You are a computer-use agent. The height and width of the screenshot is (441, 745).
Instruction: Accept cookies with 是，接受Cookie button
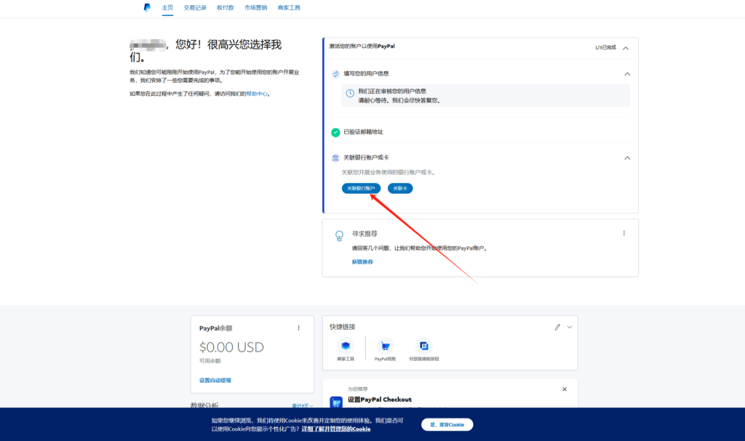click(x=447, y=424)
